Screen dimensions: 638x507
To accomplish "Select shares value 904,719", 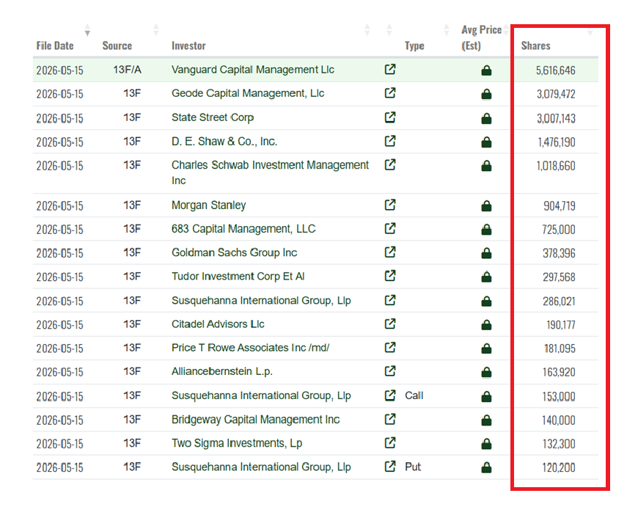I will click(560, 205).
